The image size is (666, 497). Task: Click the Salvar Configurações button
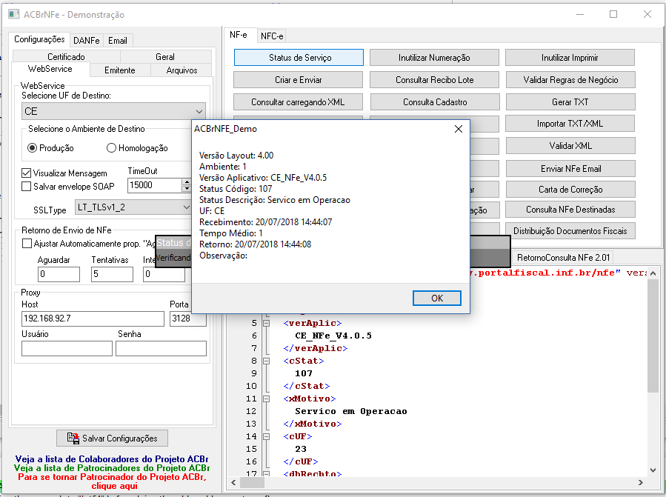(x=112, y=438)
